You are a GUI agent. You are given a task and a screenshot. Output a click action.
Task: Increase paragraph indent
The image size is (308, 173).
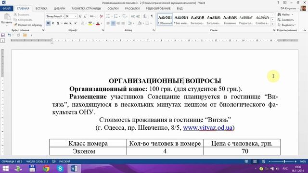pos(138,16)
